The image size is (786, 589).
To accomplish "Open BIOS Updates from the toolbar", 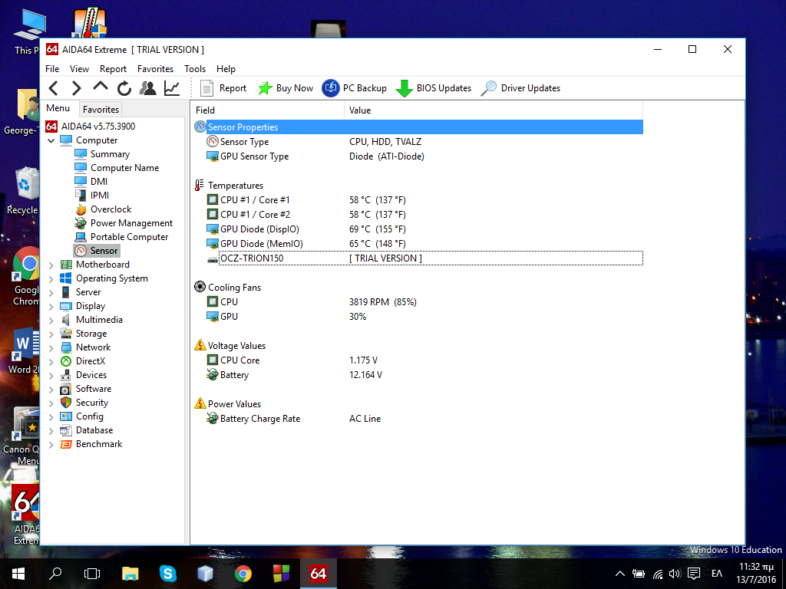I will pyautogui.click(x=434, y=88).
